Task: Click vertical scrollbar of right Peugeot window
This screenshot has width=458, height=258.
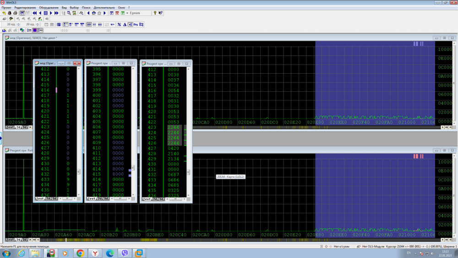Action: coord(188,132)
